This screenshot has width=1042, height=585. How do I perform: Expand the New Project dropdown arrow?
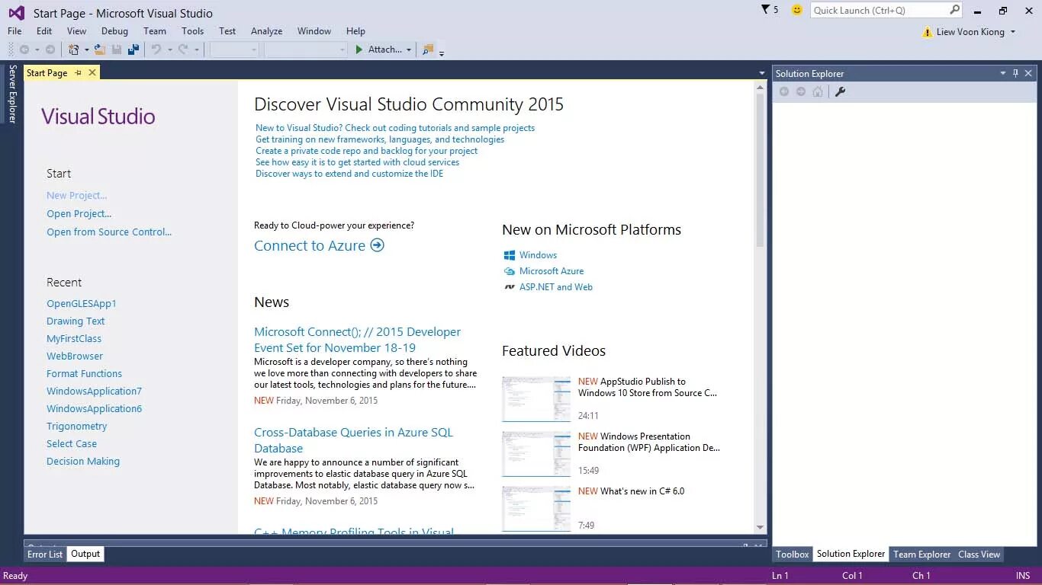[x=86, y=50]
